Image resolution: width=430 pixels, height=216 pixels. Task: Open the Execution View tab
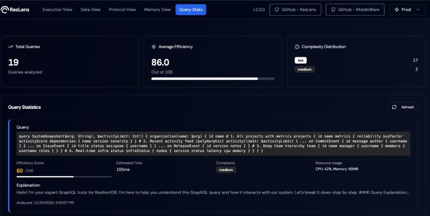tap(57, 10)
